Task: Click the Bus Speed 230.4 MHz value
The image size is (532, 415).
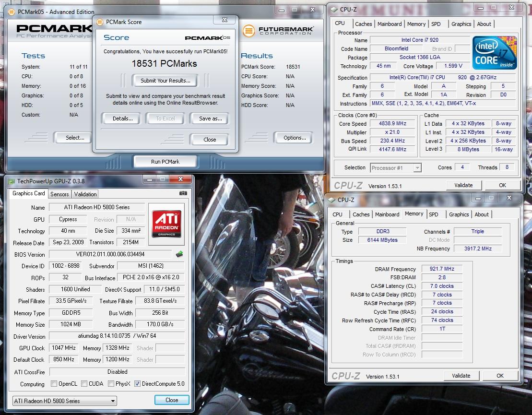Action: click(392, 141)
